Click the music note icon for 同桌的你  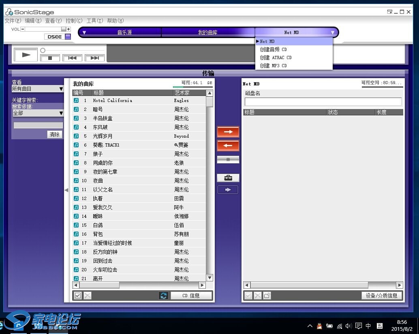(x=76, y=163)
